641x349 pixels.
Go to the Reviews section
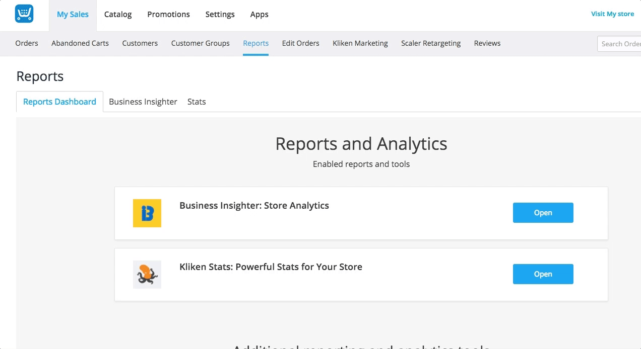coord(487,43)
